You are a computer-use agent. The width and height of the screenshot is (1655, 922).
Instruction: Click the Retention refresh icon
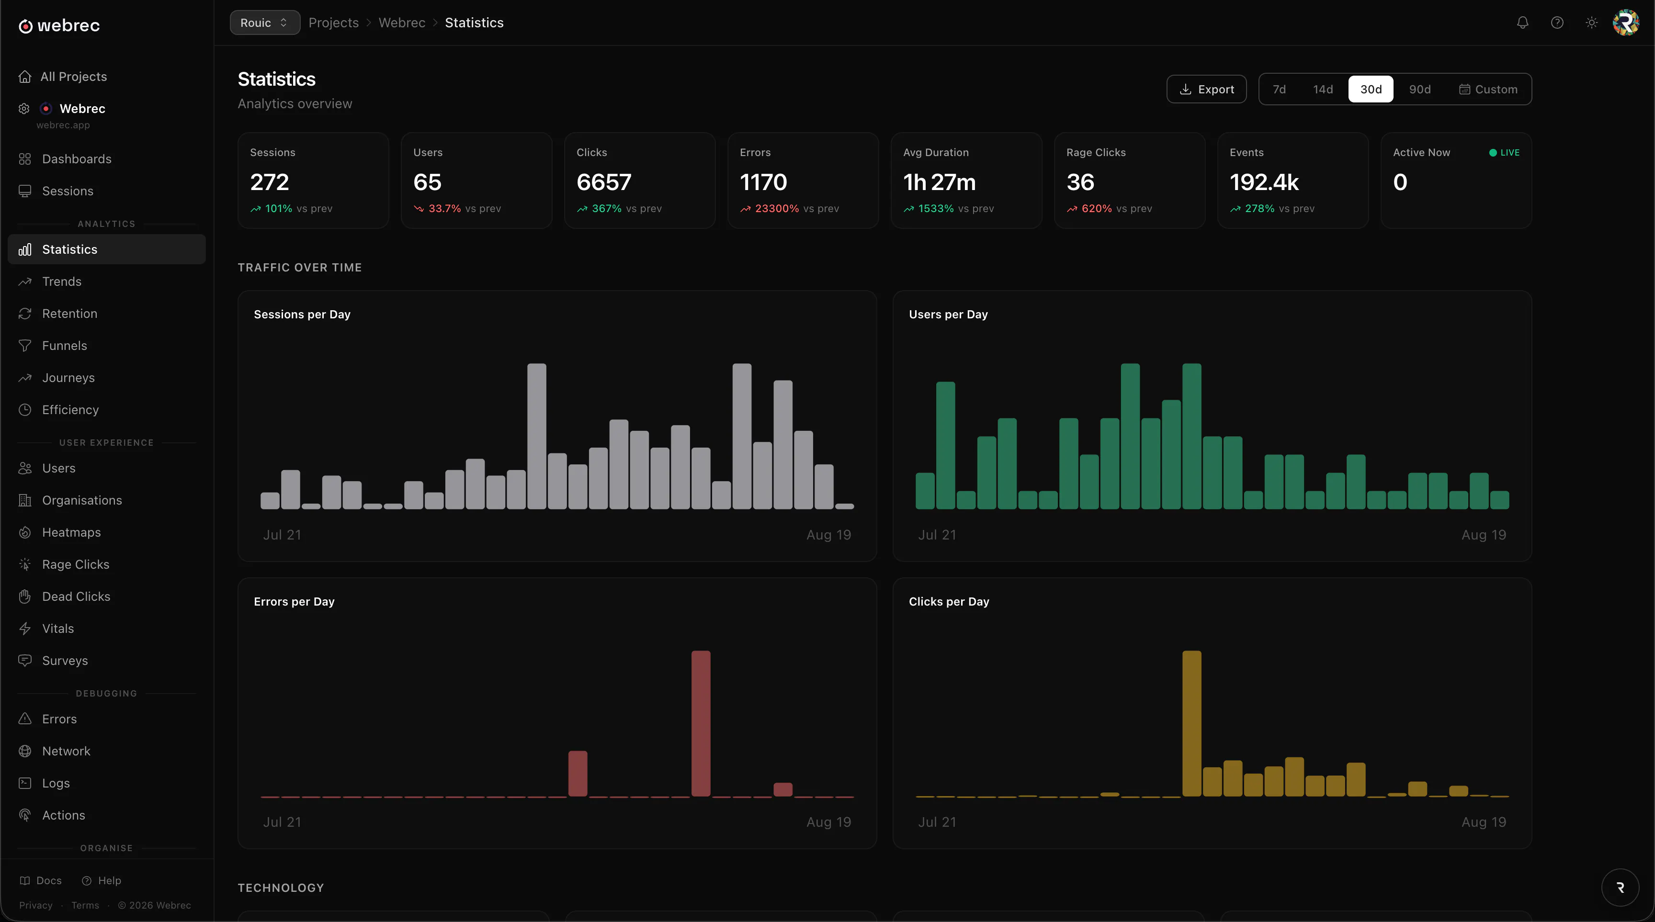(x=25, y=314)
